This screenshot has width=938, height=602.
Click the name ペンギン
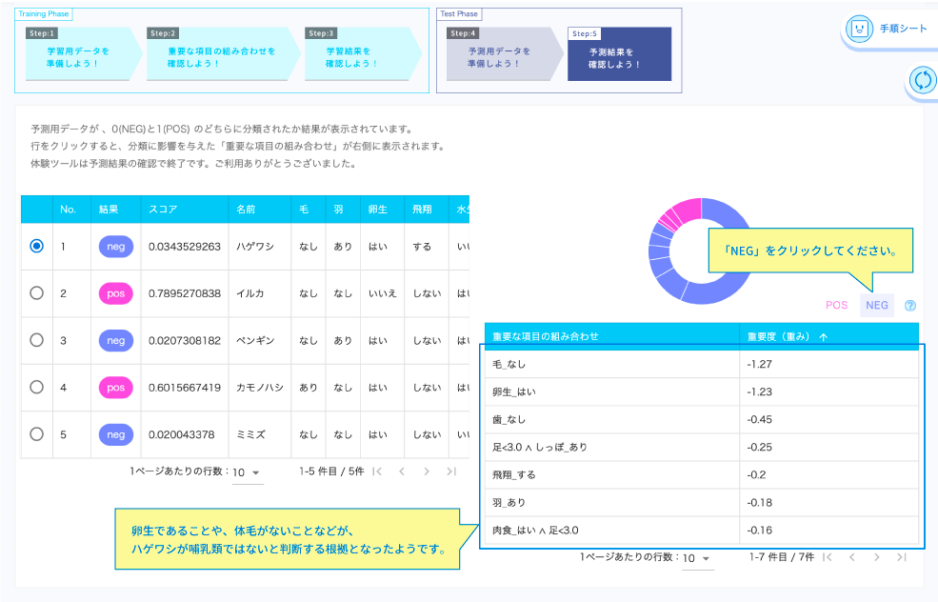point(255,340)
